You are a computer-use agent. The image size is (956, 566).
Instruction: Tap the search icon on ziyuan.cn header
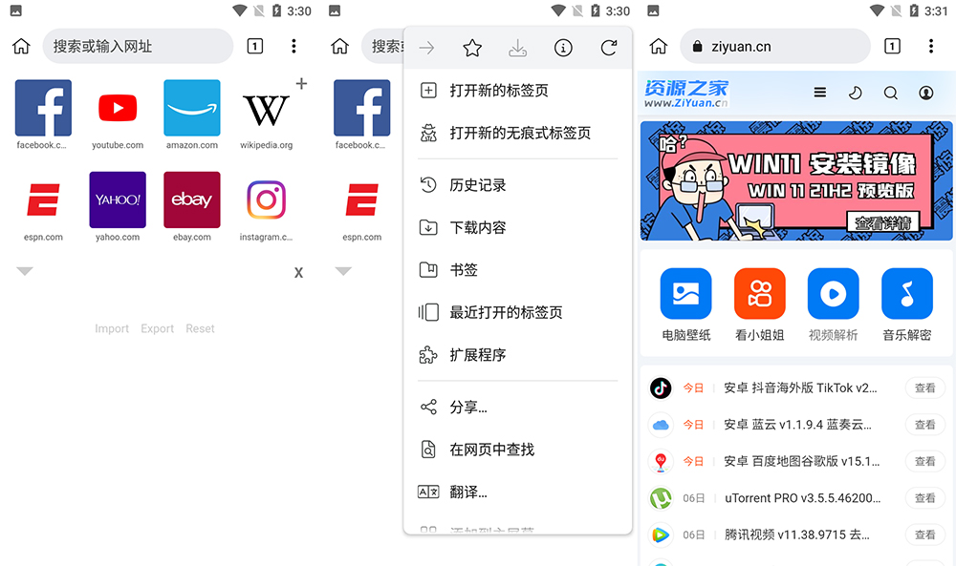(890, 93)
